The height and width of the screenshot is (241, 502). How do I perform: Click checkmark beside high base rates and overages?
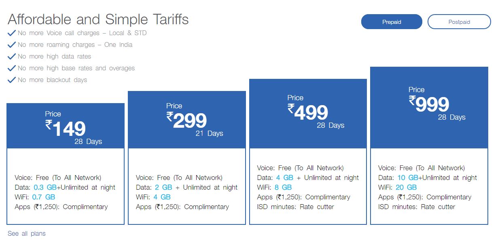(x=12, y=68)
